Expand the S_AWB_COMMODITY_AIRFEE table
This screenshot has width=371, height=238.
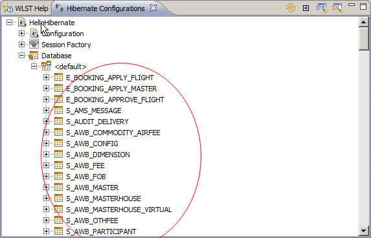click(x=46, y=133)
